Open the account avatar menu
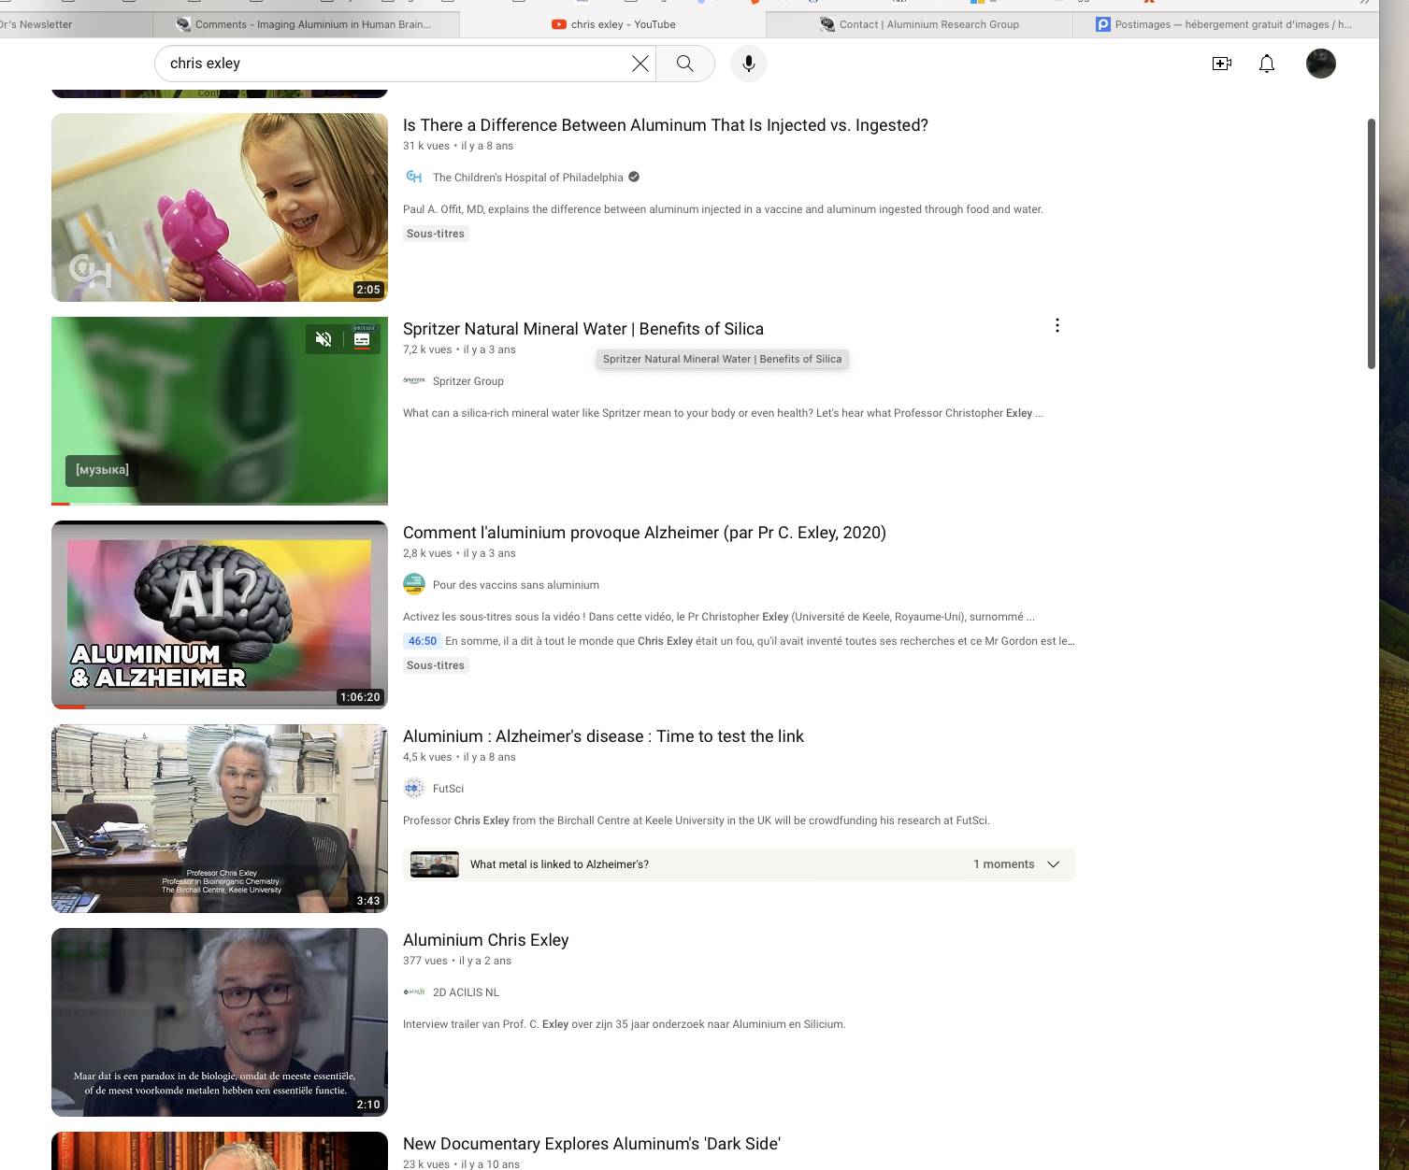Image resolution: width=1409 pixels, height=1170 pixels. pyautogui.click(x=1321, y=64)
